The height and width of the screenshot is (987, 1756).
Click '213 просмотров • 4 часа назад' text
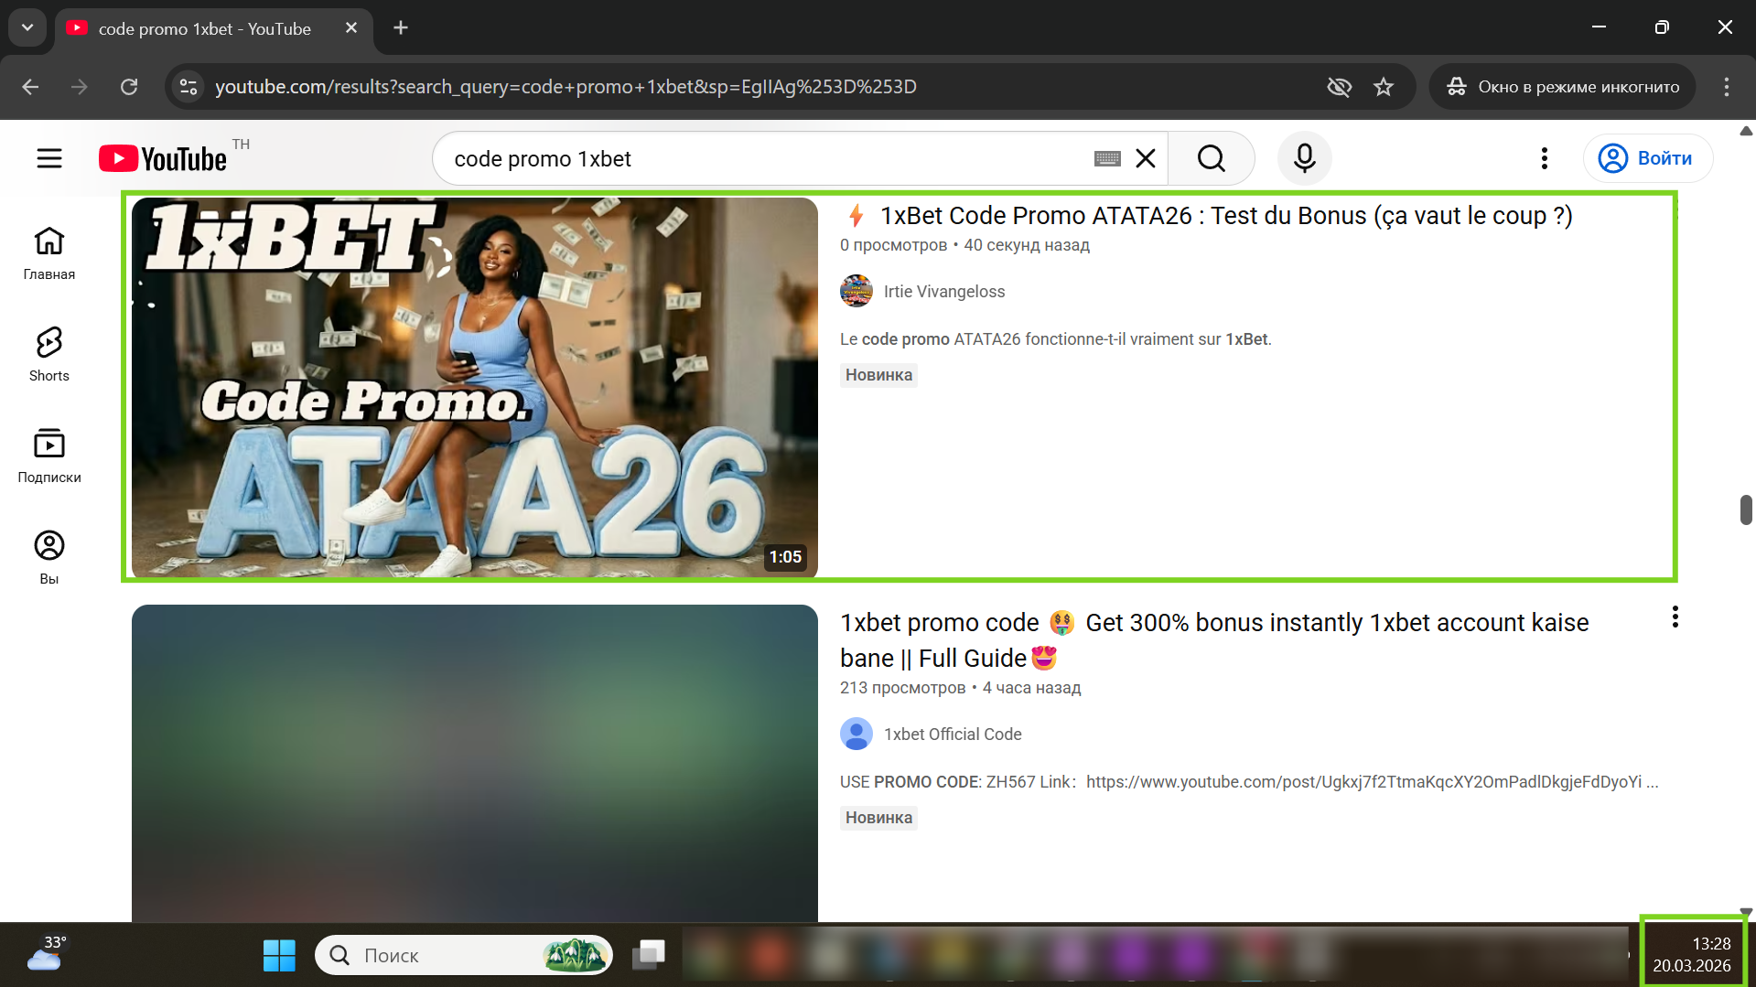[x=960, y=688]
